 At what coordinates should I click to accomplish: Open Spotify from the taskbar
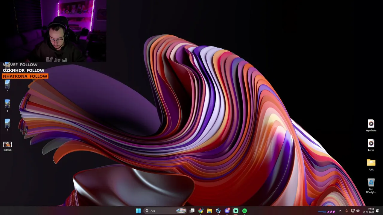(244, 211)
